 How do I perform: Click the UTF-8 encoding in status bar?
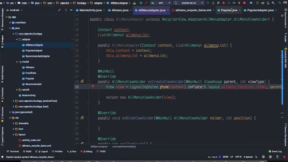tap(238, 157)
